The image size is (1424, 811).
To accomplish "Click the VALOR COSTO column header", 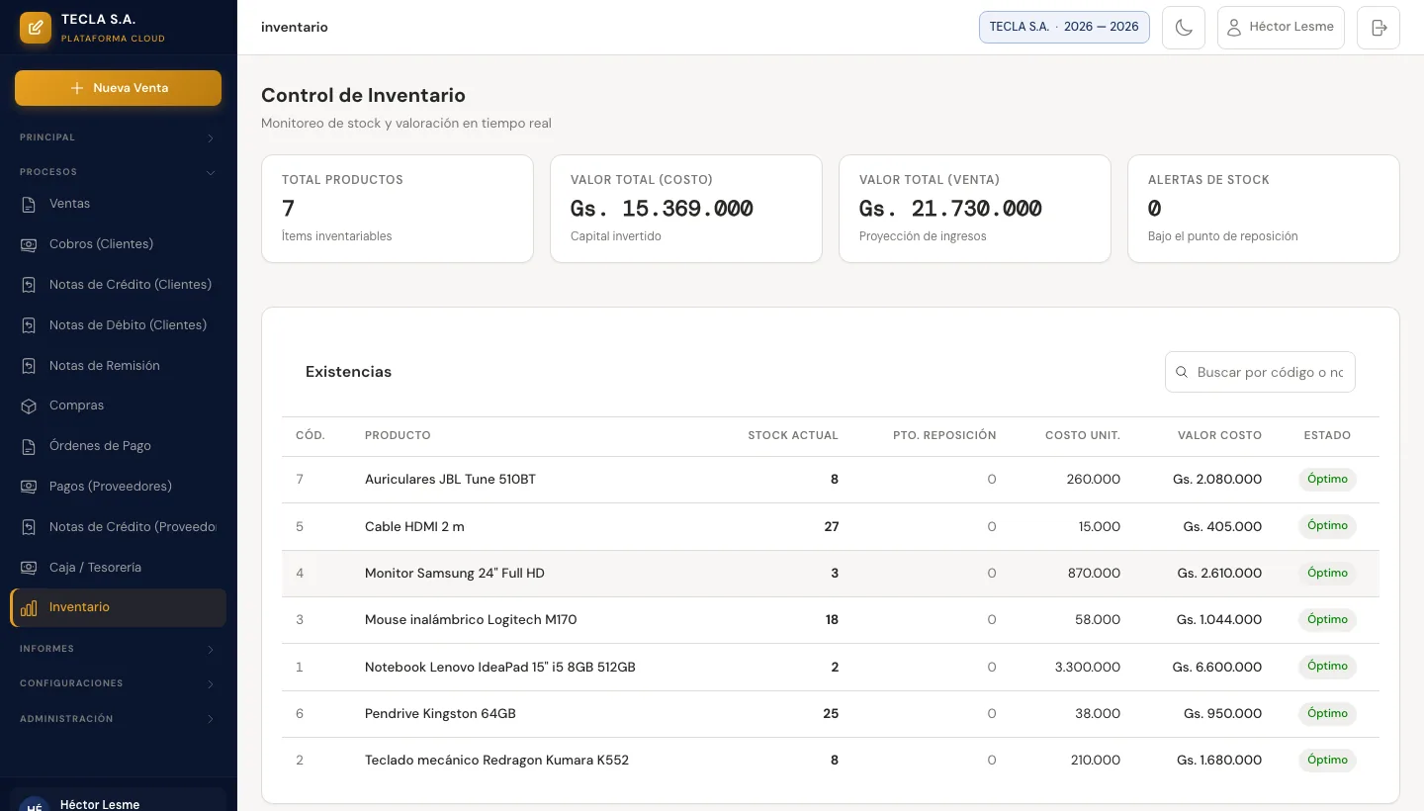I will coord(1219,435).
